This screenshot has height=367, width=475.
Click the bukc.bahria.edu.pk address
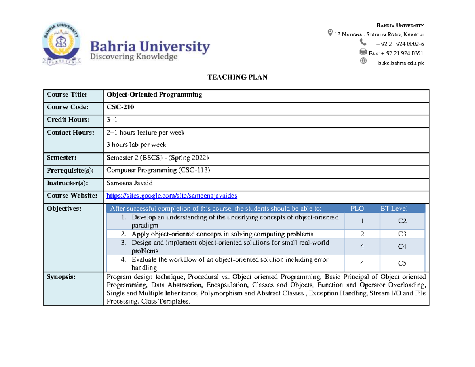pos(400,63)
